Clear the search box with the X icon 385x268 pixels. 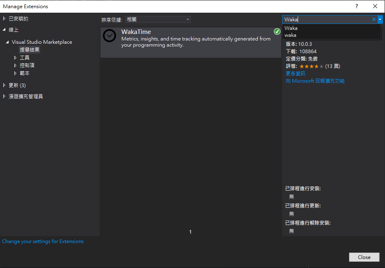[374, 19]
